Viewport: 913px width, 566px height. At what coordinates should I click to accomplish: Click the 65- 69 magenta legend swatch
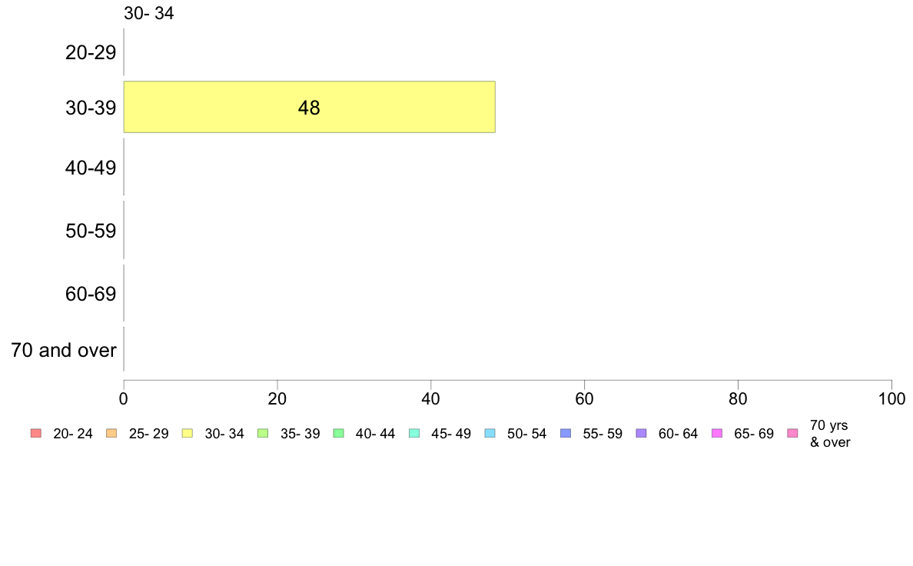click(x=717, y=433)
